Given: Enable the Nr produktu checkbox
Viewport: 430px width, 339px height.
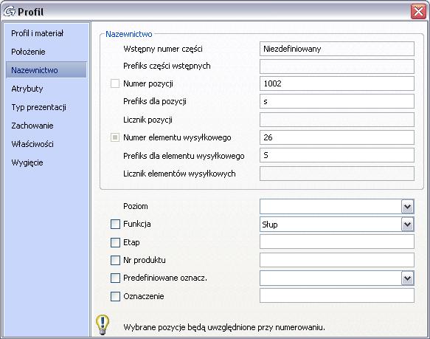Looking at the screenshot, I should (115, 260).
